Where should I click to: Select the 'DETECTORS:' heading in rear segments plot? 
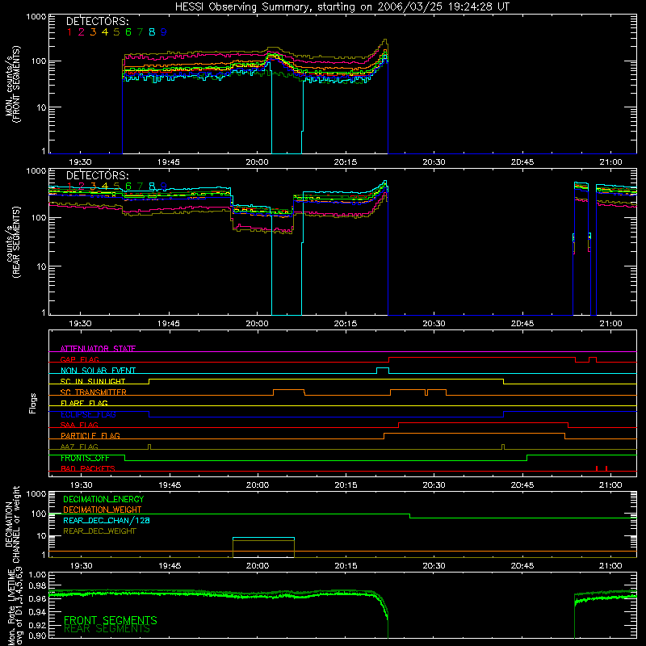[98, 176]
